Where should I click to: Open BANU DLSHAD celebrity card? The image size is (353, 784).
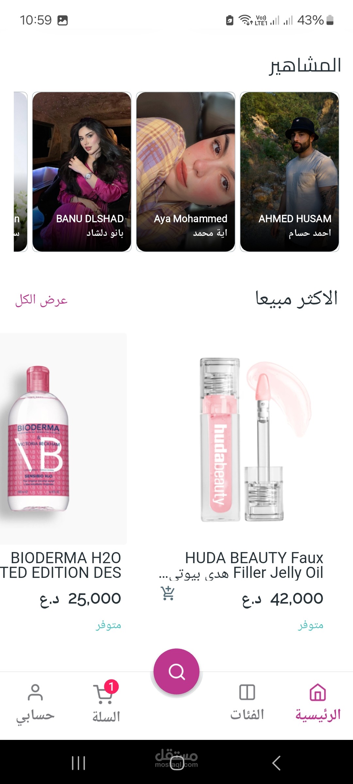(82, 172)
